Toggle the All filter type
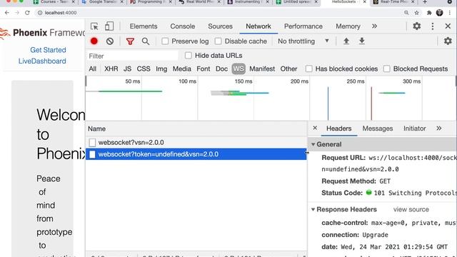 pyautogui.click(x=92, y=69)
